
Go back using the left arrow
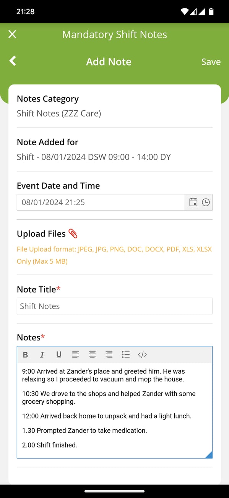(12, 61)
